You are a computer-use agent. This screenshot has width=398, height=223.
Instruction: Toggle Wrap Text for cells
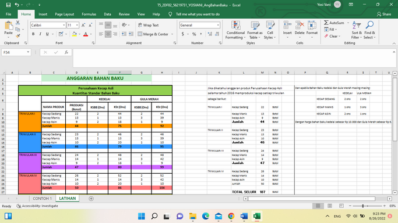coord(148,25)
